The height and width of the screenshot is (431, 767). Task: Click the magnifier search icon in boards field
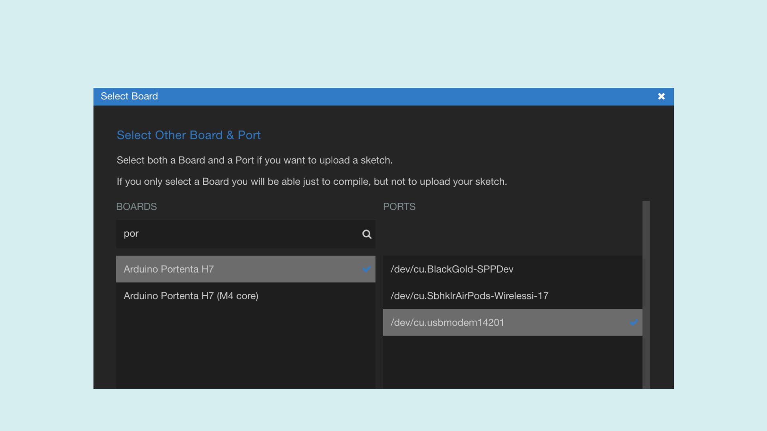(x=367, y=234)
